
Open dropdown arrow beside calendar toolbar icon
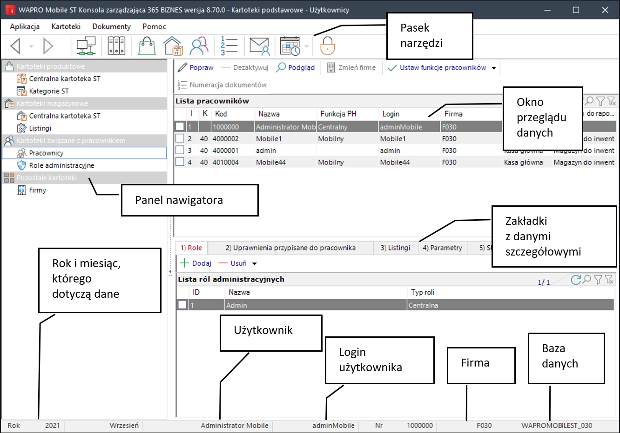click(306, 46)
